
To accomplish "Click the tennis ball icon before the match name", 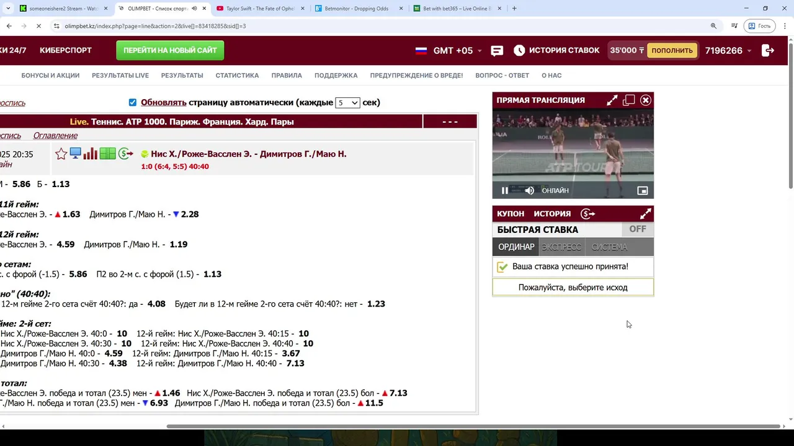I will pos(145,154).
